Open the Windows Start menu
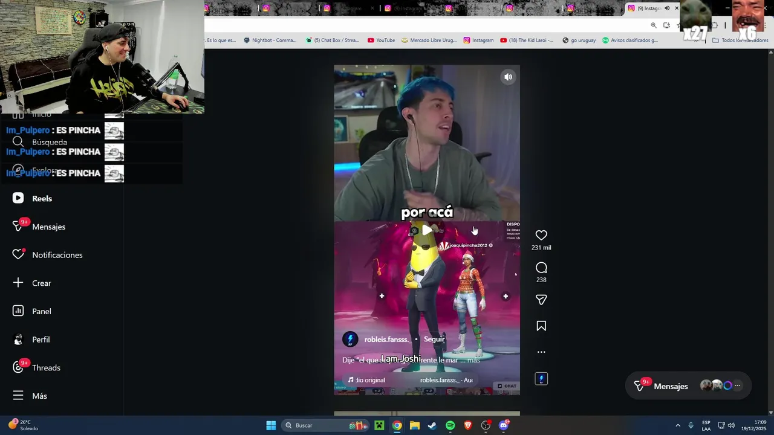The height and width of the screenshot is (435, 774). [x=271, y=425]
